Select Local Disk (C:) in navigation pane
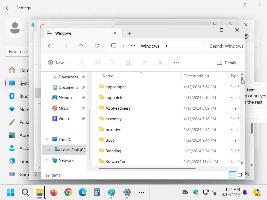267x200 pixels. [73, 150]
